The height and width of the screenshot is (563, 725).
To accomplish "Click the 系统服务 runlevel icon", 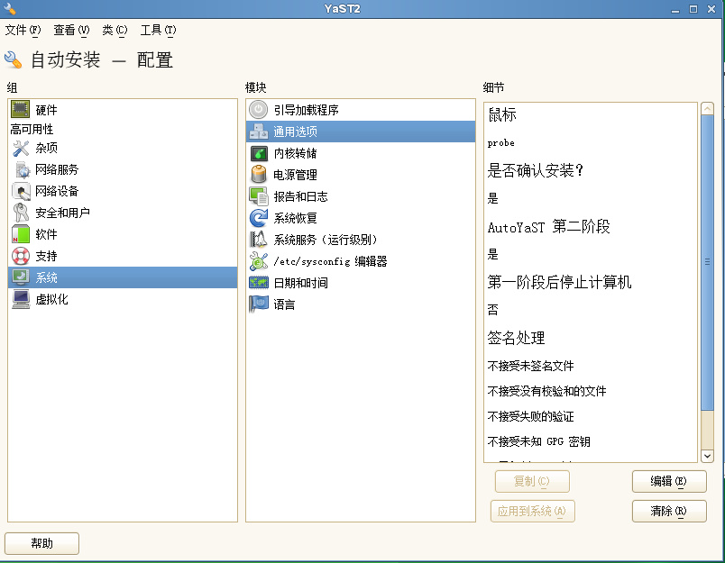I will 259,240.
